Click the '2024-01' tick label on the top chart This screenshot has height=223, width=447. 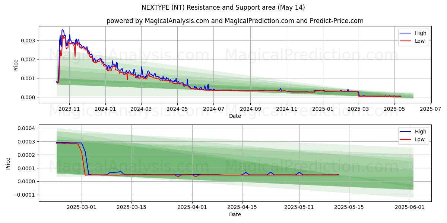pyautogui.click(x=105, y=109)
